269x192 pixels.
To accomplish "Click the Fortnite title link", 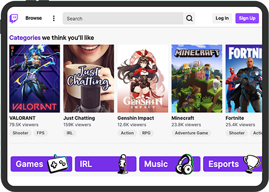I will [x=235, y=118].
